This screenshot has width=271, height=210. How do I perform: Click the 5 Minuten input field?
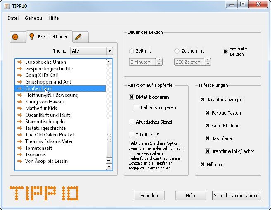tap(143, 62)
